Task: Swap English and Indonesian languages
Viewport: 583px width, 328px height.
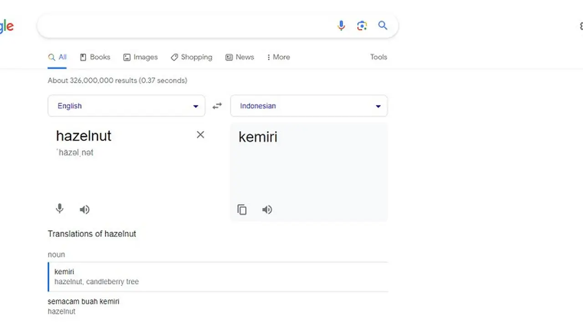Action: coord(217,106)
